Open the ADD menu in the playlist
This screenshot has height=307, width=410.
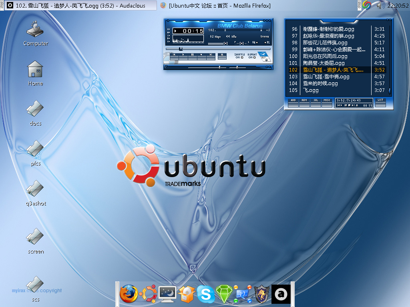point(293,103)
